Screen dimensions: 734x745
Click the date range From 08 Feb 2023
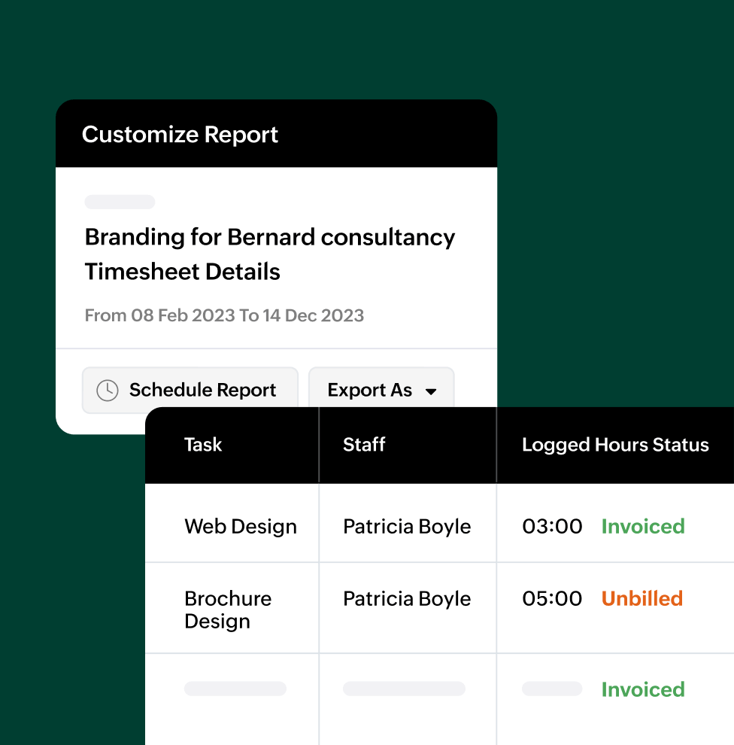tap(224, 315)
